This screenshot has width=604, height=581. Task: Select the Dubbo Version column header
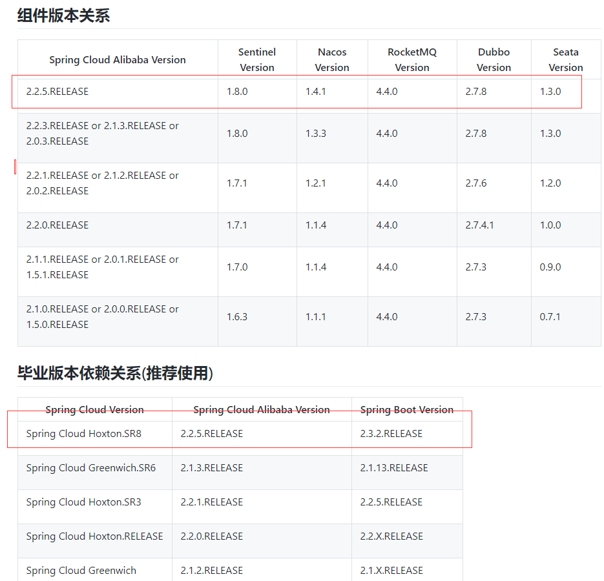pyautogui.click(x=494, y=59)
